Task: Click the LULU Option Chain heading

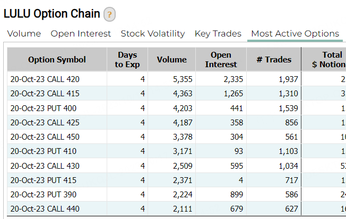Action: pos(51,14)
